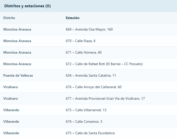Click Moncloa-Aravaca district beside station 672
The image size is (177, 138).
point(17,64)
